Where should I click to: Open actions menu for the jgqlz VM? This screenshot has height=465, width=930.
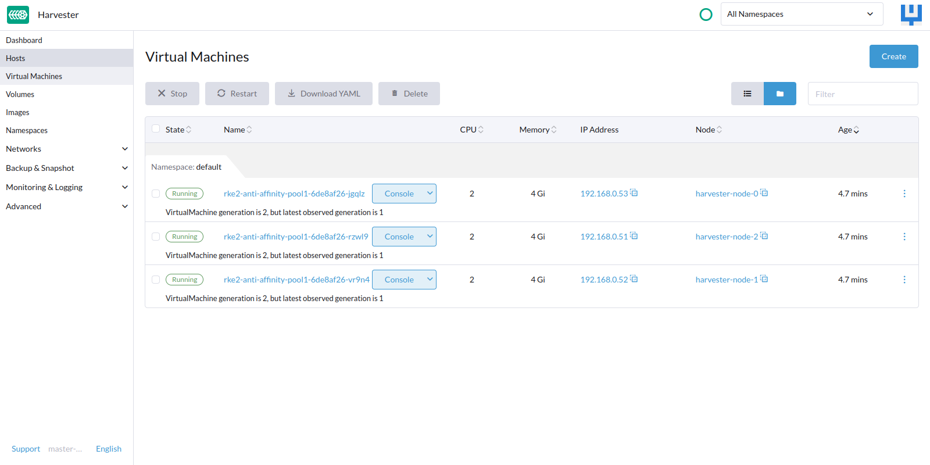tap(904, 194)
